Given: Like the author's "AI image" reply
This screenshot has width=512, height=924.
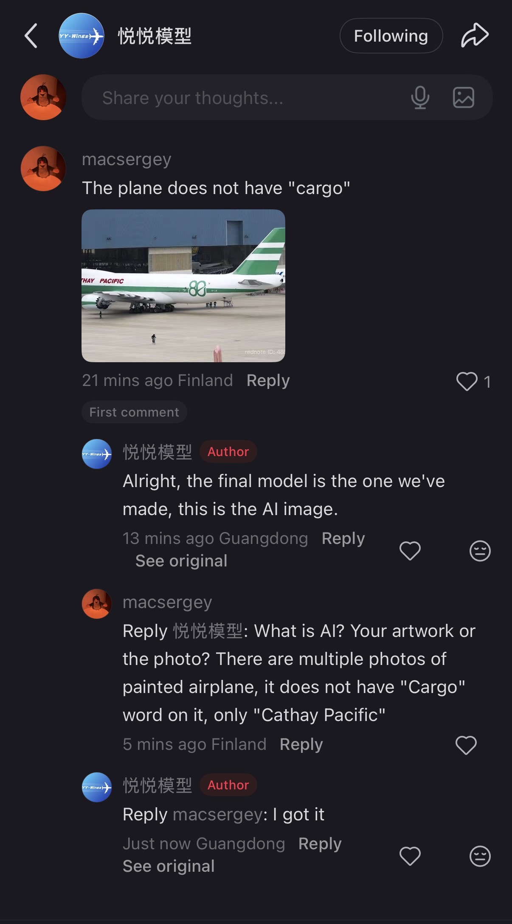Looking at the screenshot, I should pos(410,551).
